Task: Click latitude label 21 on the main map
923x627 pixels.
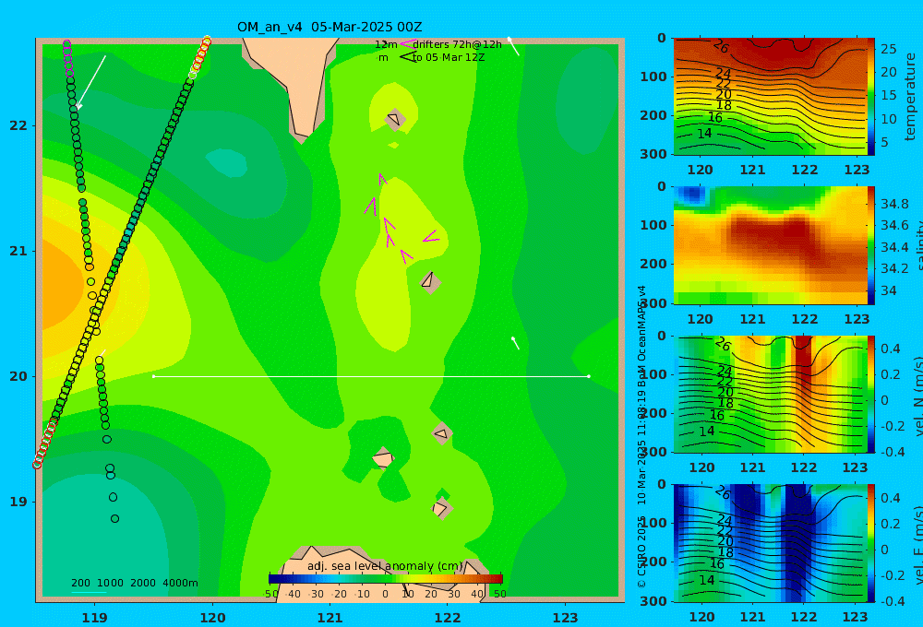Action: click(x=18, y=251)
